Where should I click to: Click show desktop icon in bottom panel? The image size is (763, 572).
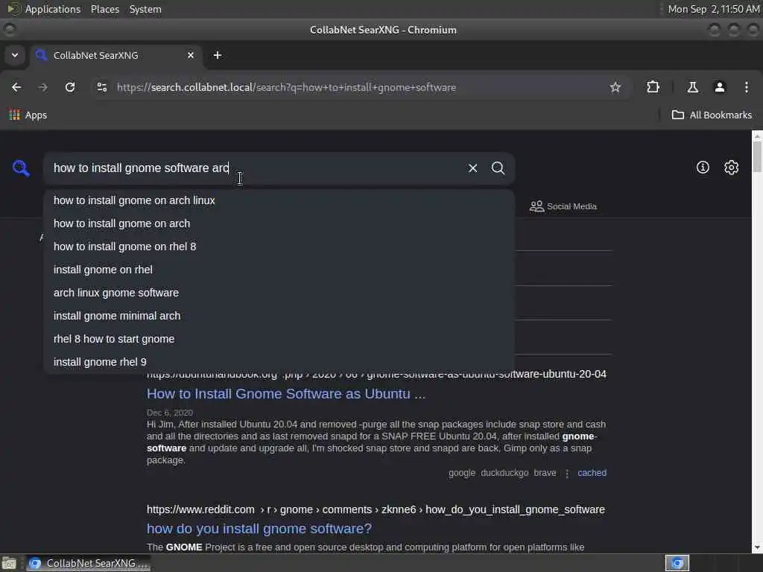point(9,563)
